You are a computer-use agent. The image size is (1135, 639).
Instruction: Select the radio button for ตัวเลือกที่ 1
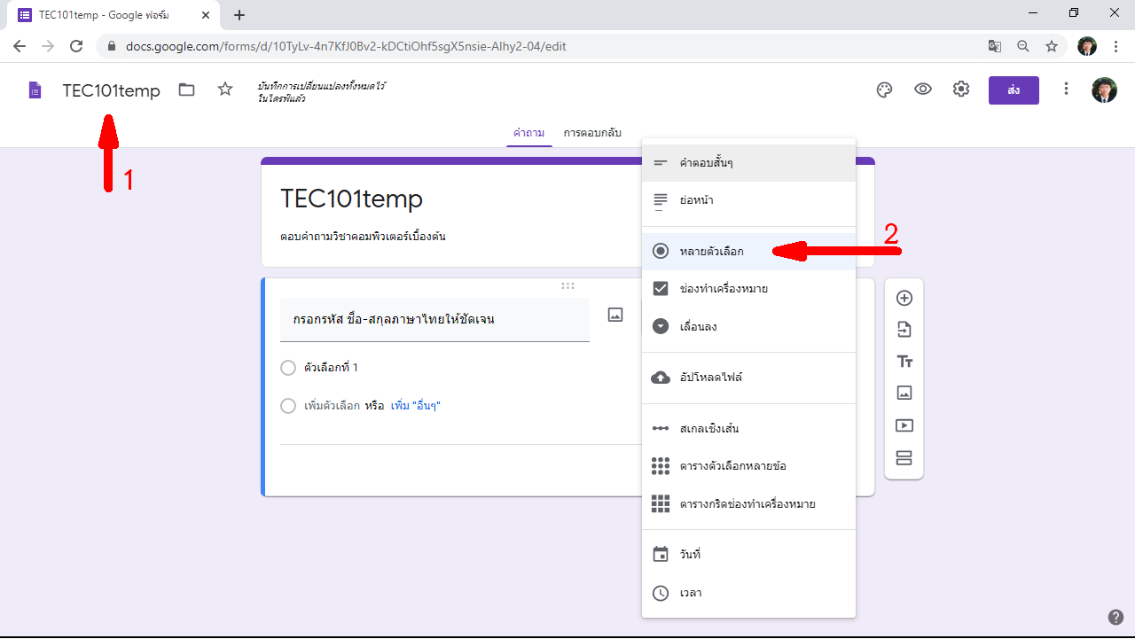point(288,368)
